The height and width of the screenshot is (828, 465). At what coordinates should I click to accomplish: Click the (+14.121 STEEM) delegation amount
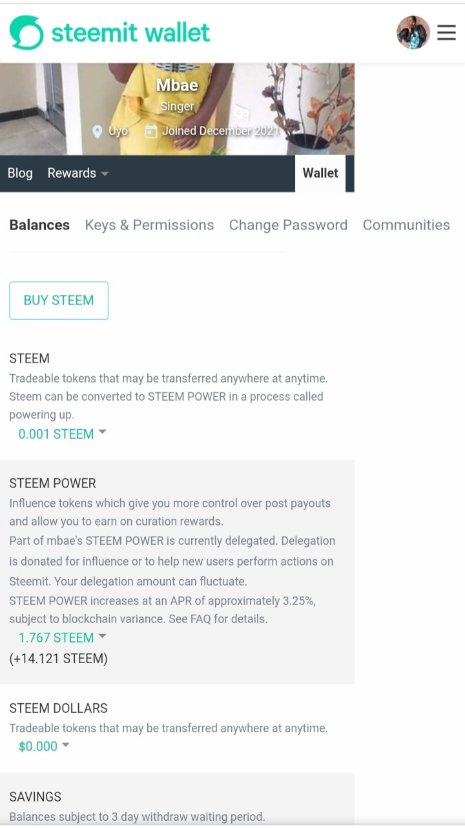[58, 659]
